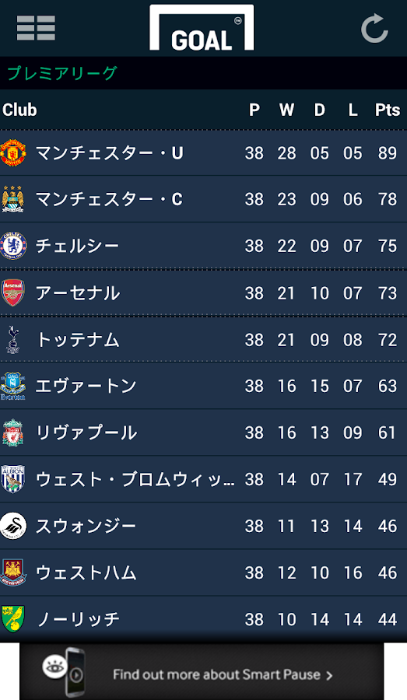
Task: Select the Manchester City crest icon
Action: [x=13, y=199]
